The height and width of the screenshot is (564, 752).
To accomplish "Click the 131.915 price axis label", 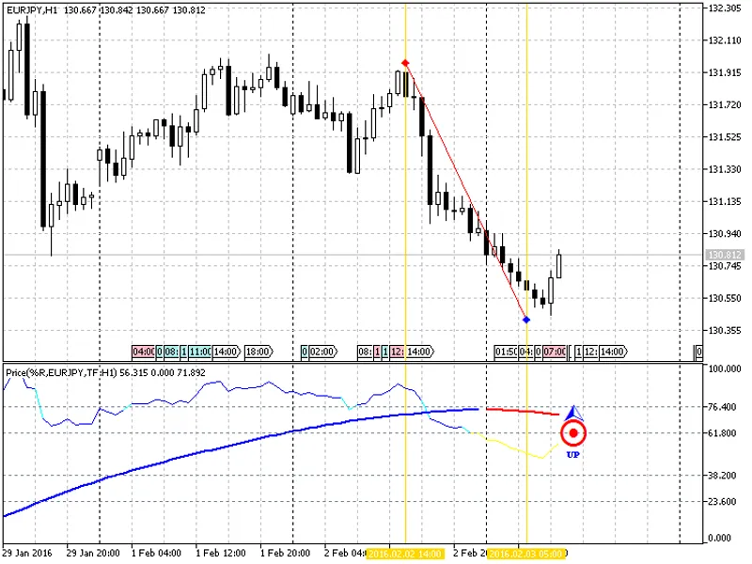I will click(725, 72).
